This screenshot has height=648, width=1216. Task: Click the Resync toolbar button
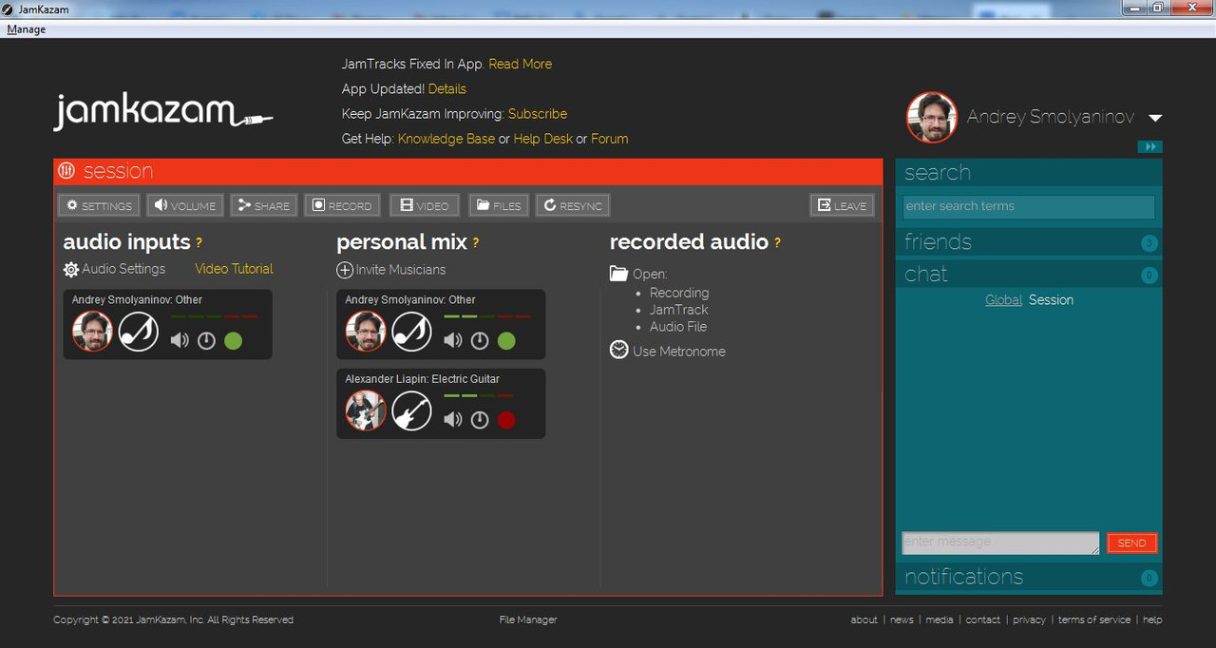point(572,205)
